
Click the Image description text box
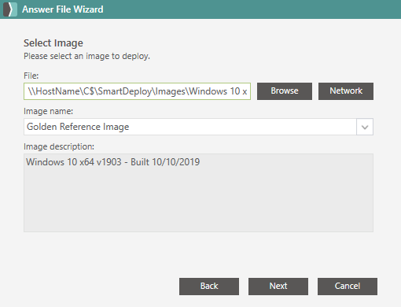tap(198, 193)
